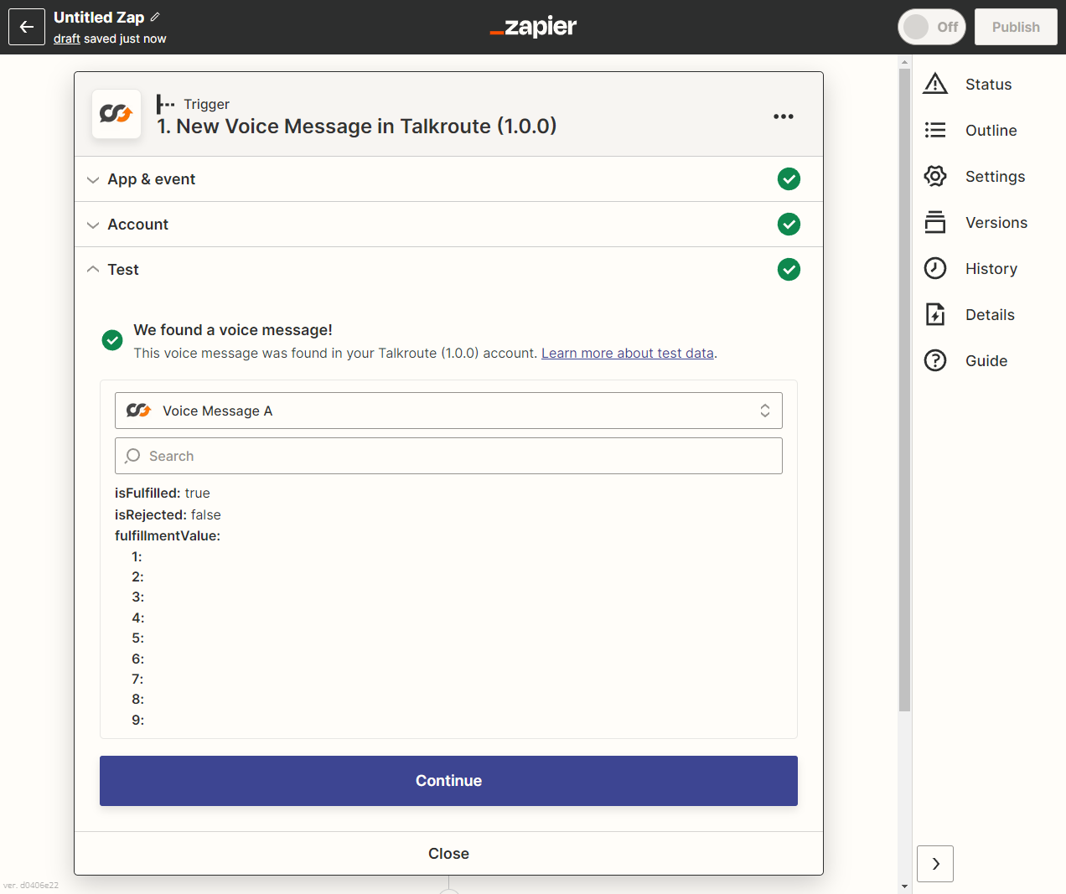The image size is (1066, 894).
Task: Toggle the Zap On/Off switch
Action: (x=932, y=27)
